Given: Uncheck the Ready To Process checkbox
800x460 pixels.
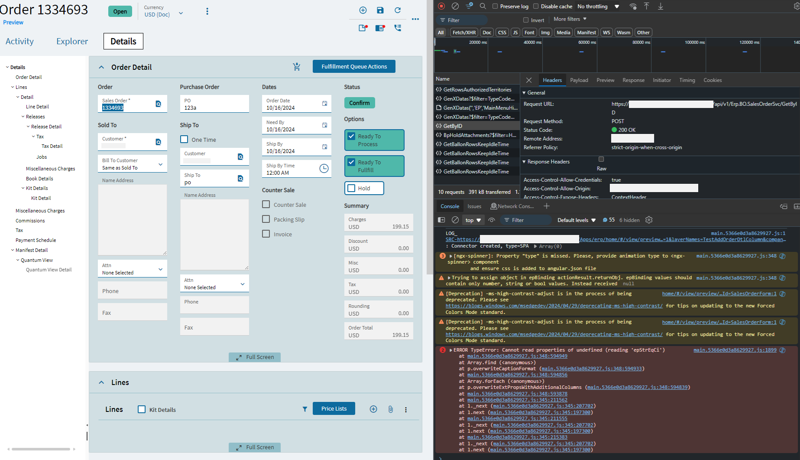Looking at the screenshot, I should 351,136.
